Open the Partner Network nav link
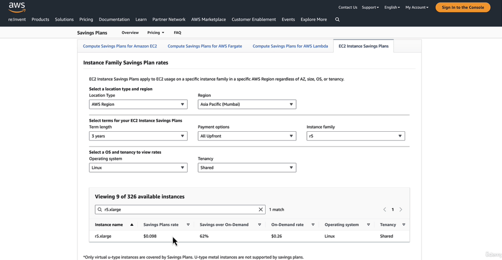 [169, 20]
